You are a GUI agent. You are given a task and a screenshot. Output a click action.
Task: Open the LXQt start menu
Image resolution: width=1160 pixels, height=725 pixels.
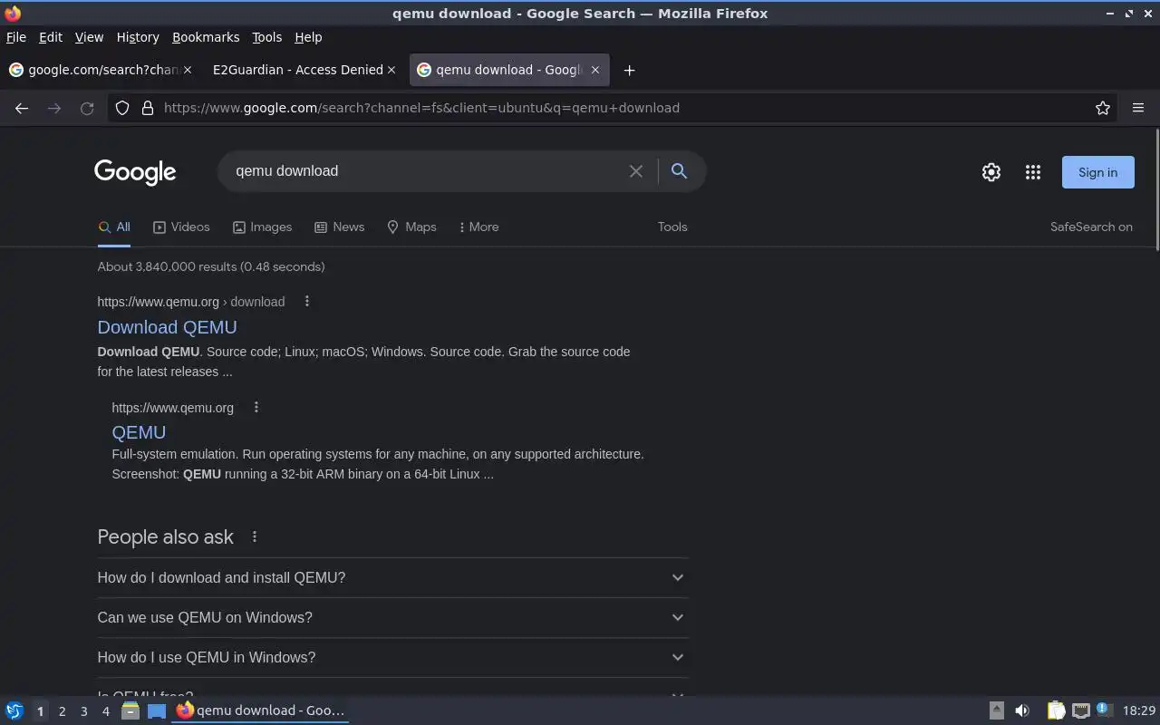[14, 710]
